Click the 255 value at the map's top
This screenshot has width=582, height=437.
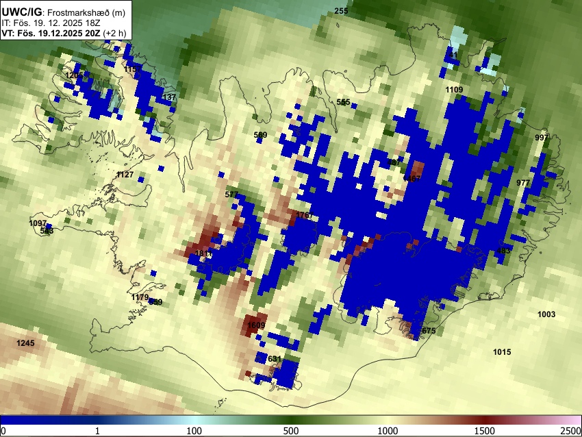(341, 11)
